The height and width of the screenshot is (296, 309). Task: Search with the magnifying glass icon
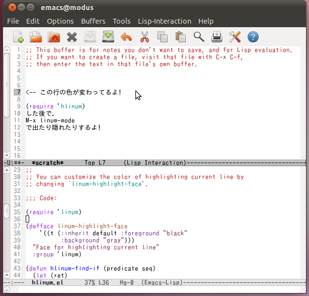[x=199, y=37]
